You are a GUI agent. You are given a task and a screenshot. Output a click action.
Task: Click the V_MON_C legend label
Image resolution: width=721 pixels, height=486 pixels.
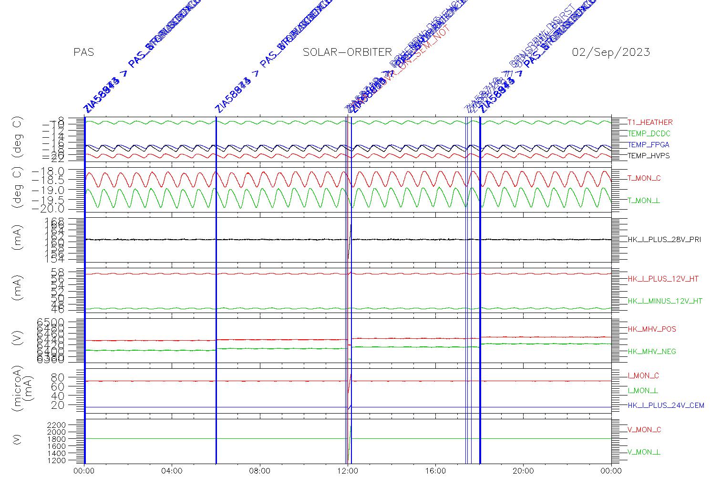(x=644, y=430)
